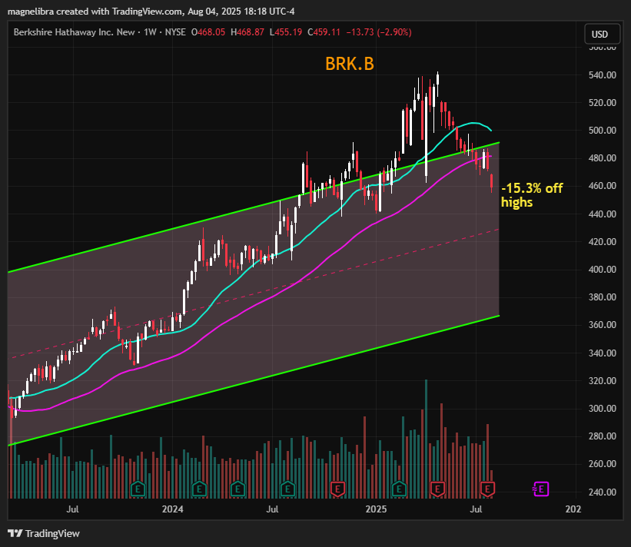Click the NYSE exchange label in the header
This screenshot has height=547, width=631.
tap(175, 32)
